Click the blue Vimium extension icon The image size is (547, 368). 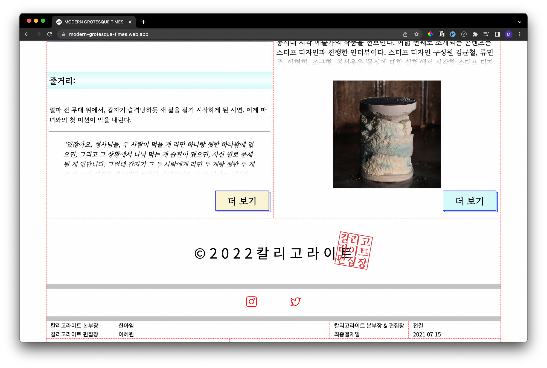pos(453,34)
